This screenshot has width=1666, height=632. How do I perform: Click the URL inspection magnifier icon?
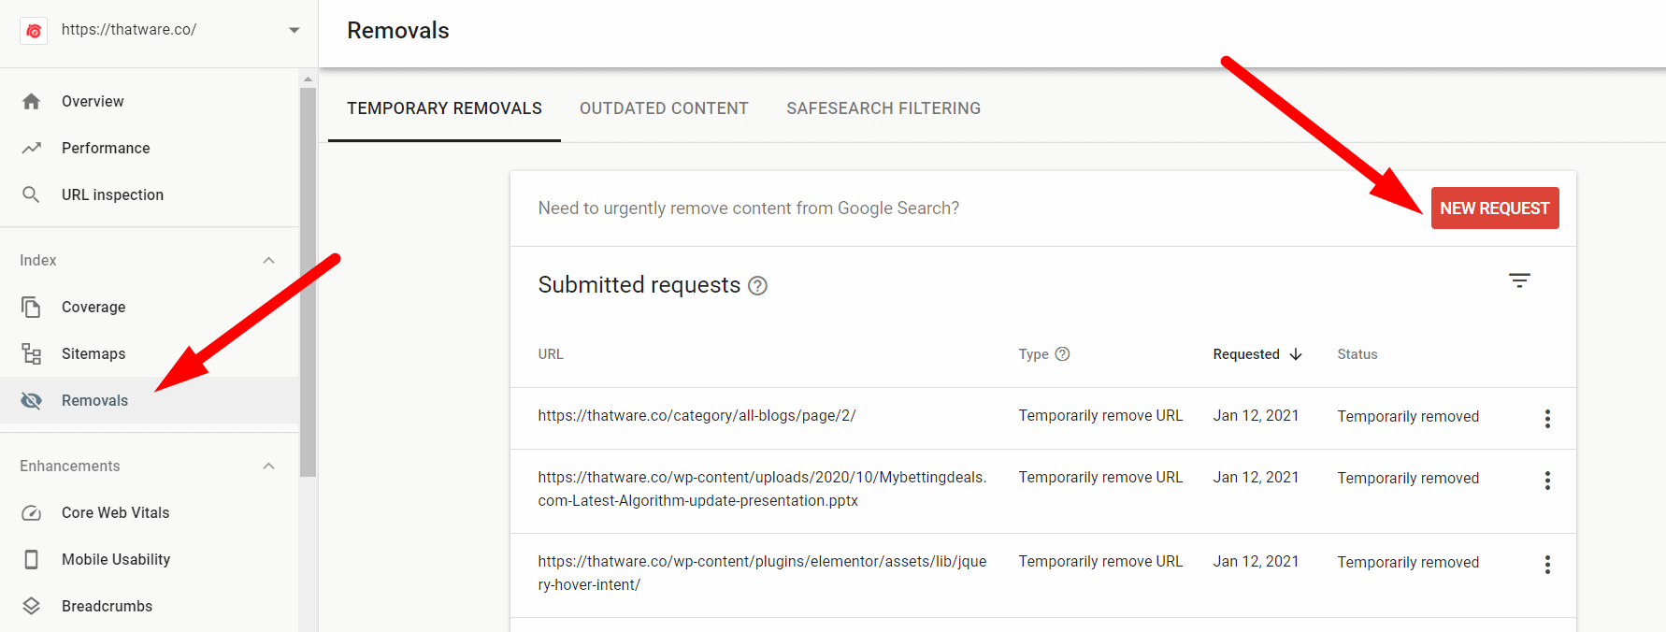(31, 194)
